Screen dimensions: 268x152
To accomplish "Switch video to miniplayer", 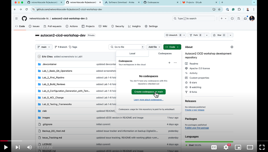I will (x=238, y=147).
